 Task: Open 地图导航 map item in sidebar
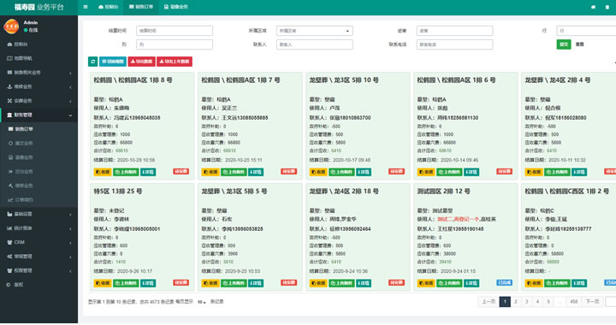point(38,58)
